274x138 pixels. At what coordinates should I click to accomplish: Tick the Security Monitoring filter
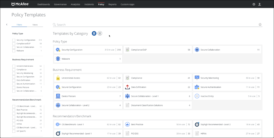coord(14,73)
